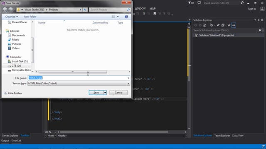
Task: Open the editor 100 % zoom dropdown
Action: [x=55, y=132]
